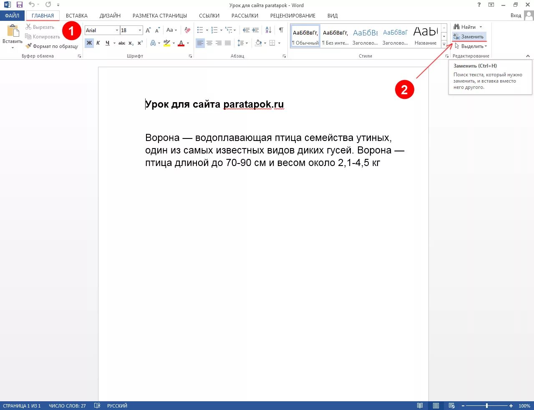
Task: Decrease font size with shrink font icon
Action: [157, 30]
